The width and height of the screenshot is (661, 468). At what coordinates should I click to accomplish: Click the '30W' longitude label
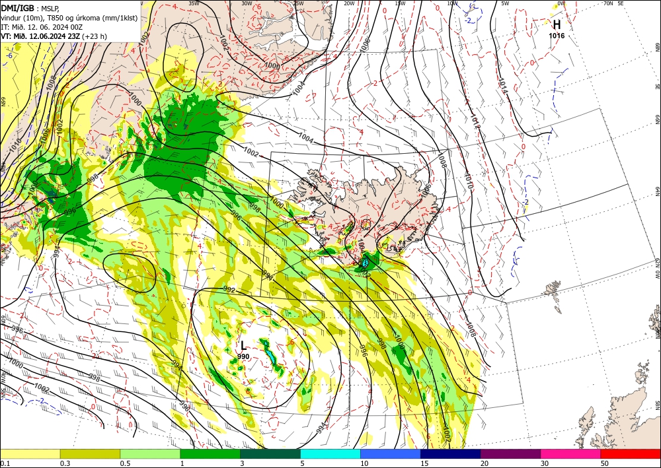point(247,3)
